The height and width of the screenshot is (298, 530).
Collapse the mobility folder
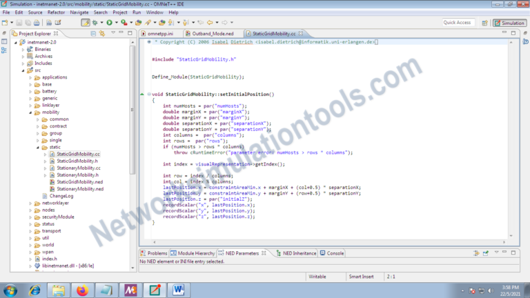31,112
